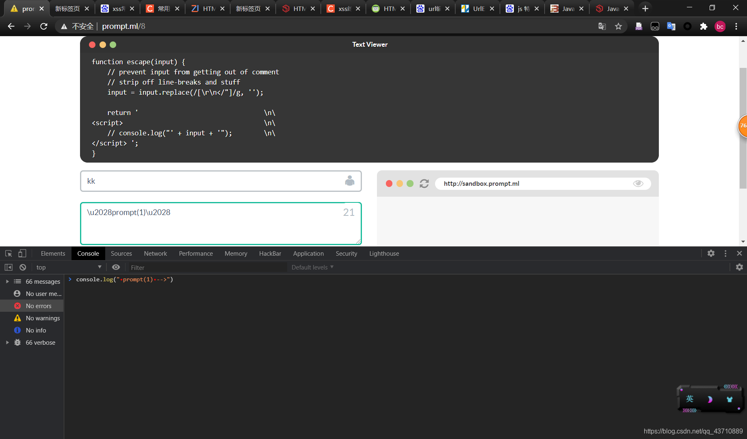Screen dimensions: 747x439
Task: Click the not-secure warning icon
Action: tap(64, 26)
